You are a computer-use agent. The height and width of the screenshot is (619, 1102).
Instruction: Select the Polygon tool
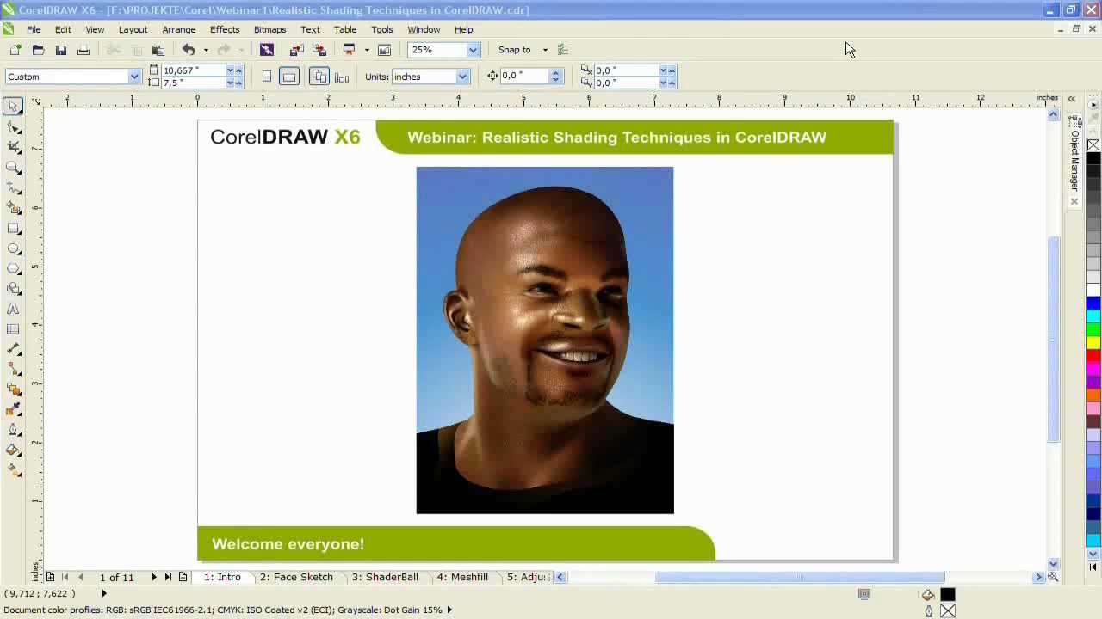(13, 269)
